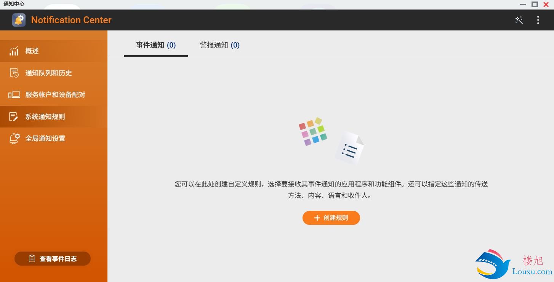
Task: Click the Notification Center bell logo icon
Action: 19,20
